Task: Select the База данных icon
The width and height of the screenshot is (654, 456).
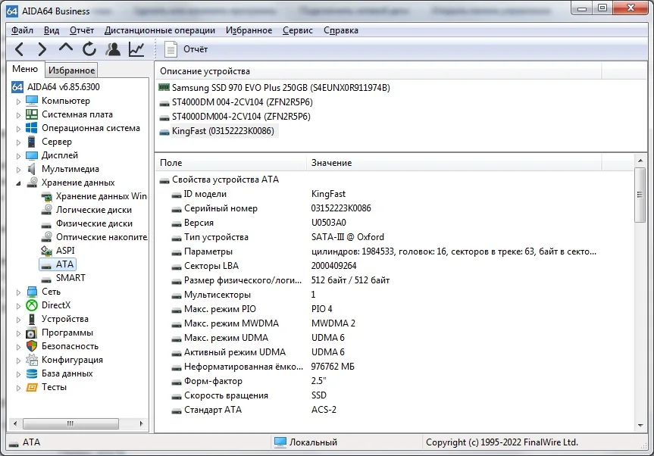Action: 32,373
